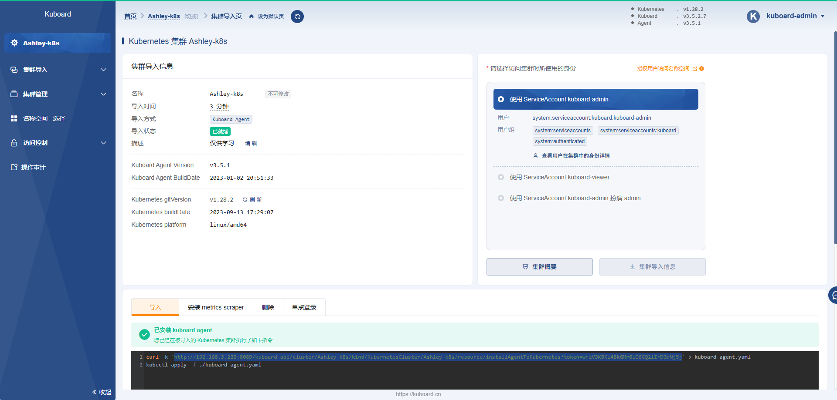Switch to the 单点登录 tab
This screenshot has width=837, height=400.
coord(304,307)
